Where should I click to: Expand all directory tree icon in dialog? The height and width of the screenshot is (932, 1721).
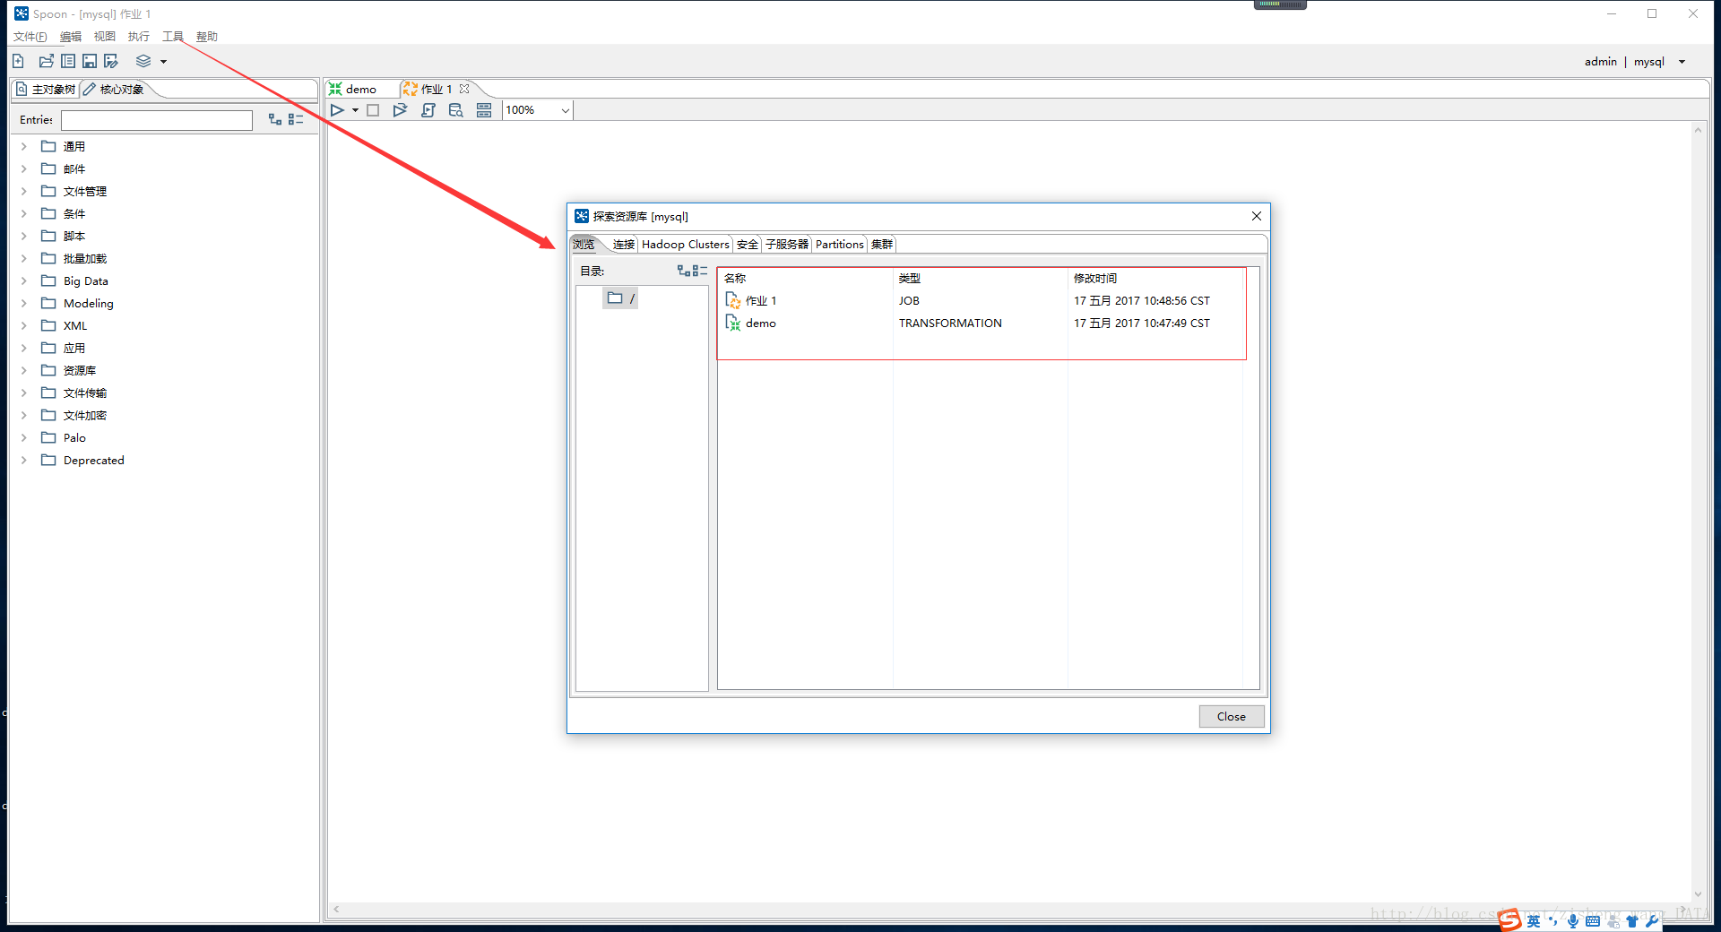click(x=683, y=271)
